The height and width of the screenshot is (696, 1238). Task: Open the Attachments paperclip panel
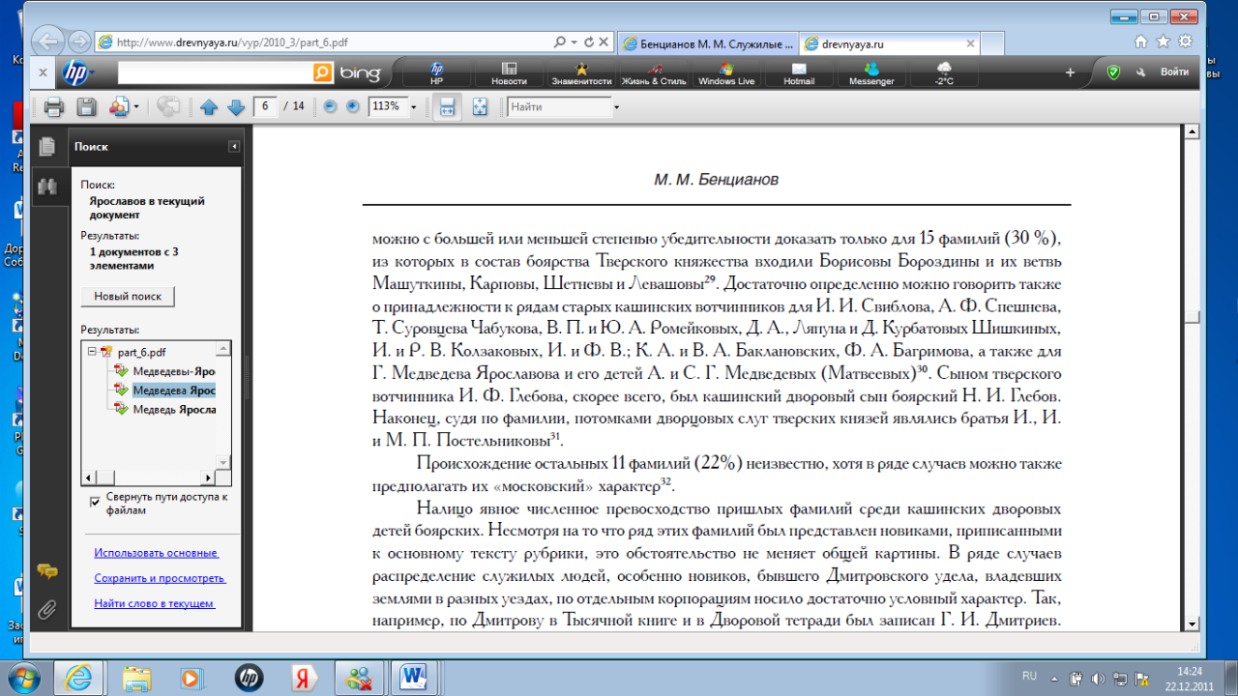pos(46,610)
